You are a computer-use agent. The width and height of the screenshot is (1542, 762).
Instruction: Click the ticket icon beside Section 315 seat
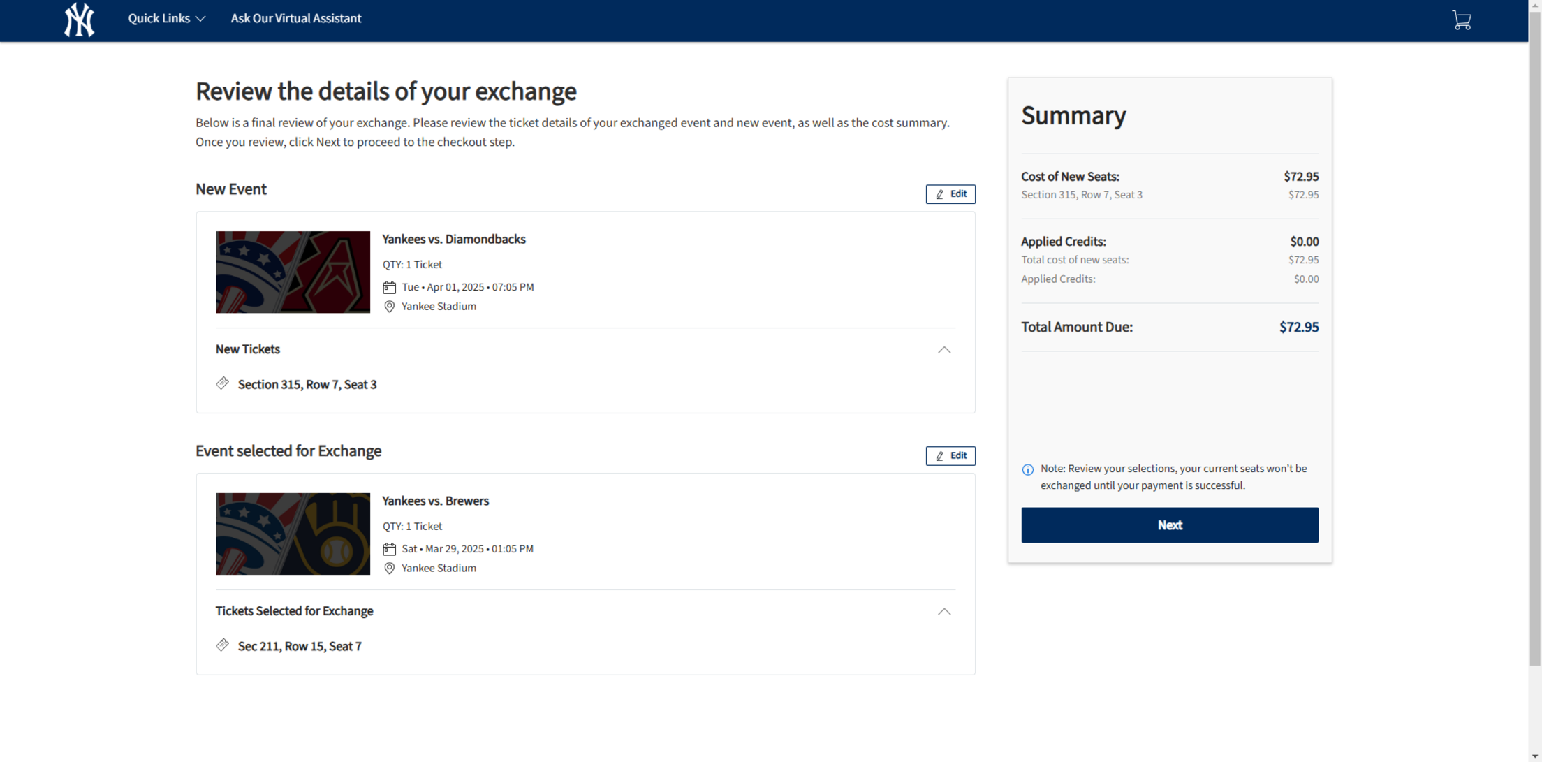click(x=223, y=383)
